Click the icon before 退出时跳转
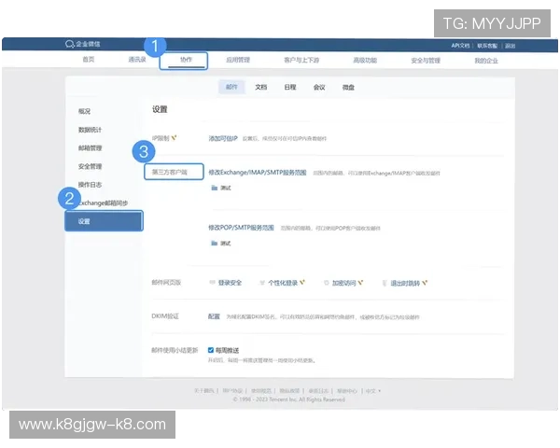The height and width of the screenshot is (448, 560). 385,284
